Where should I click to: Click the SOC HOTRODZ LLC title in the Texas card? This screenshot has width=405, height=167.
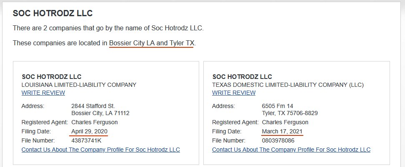242,77
